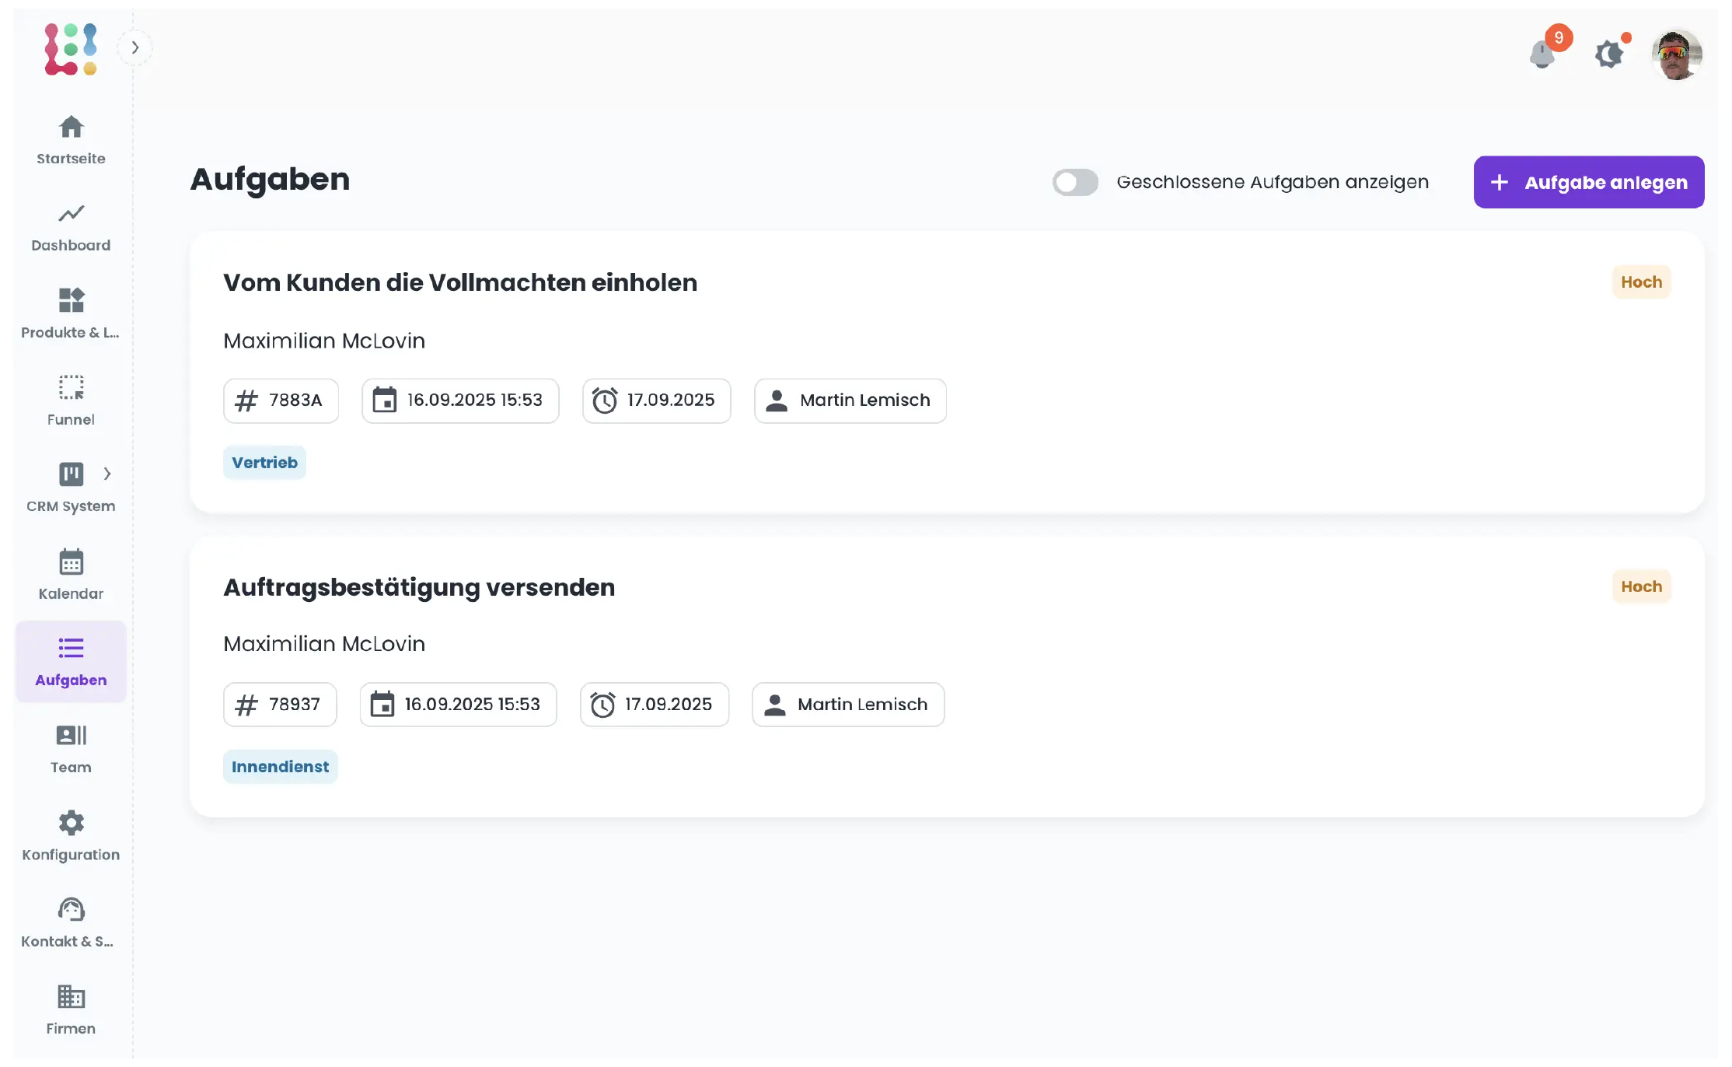Click the theme settings icon in header
Image resolution: width=1732 pixels, height=1067 pixels.
(1608, 54)
